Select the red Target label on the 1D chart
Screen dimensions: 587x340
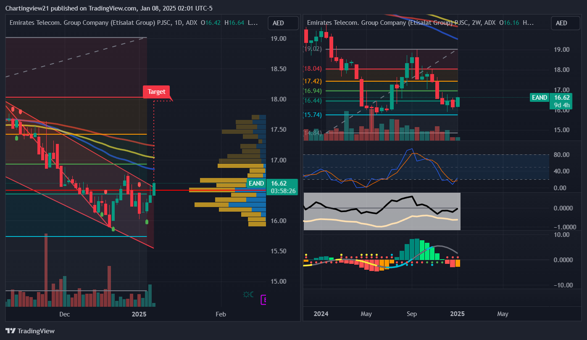coord(156,92)
